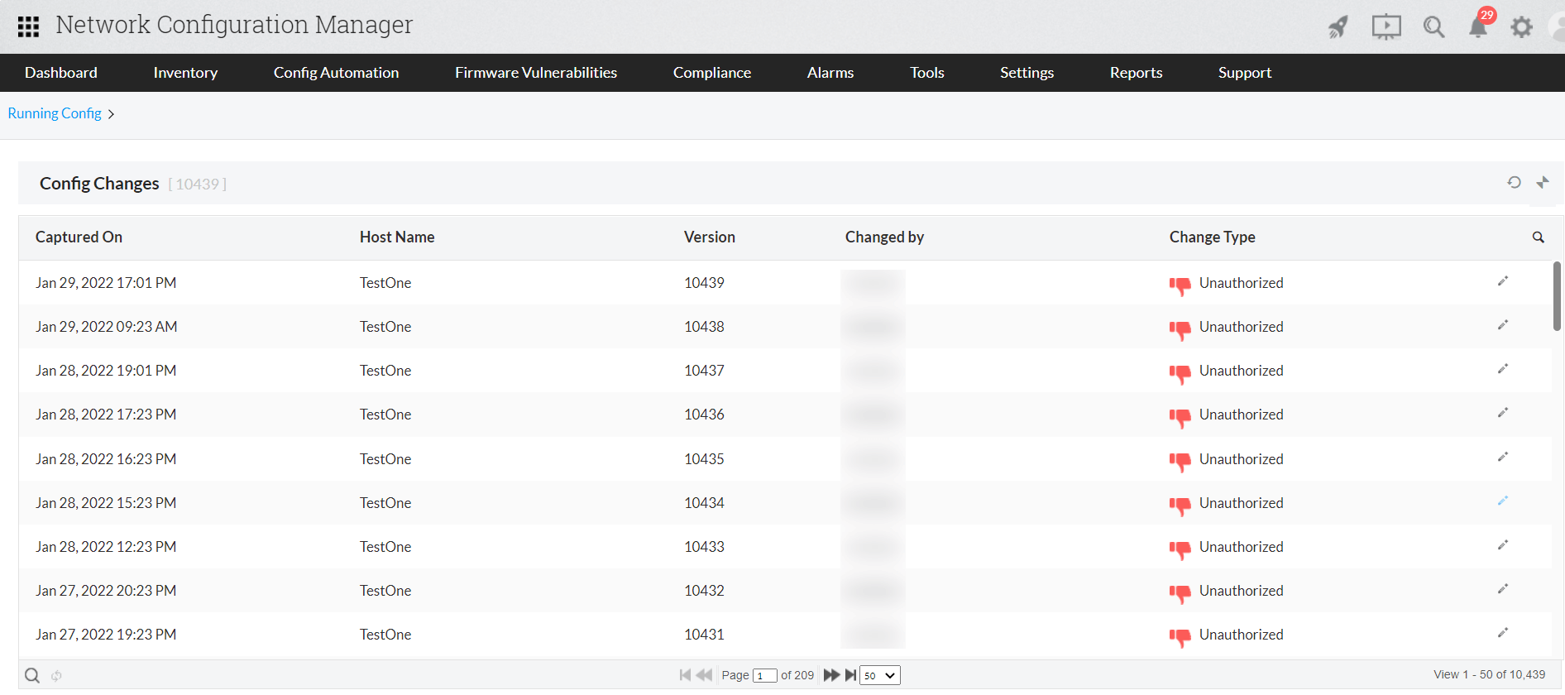Image resolution: width=1565 pixels, height=695 pixels.
Task: Click the header search magnifier icon
Action: [1433, 27]
